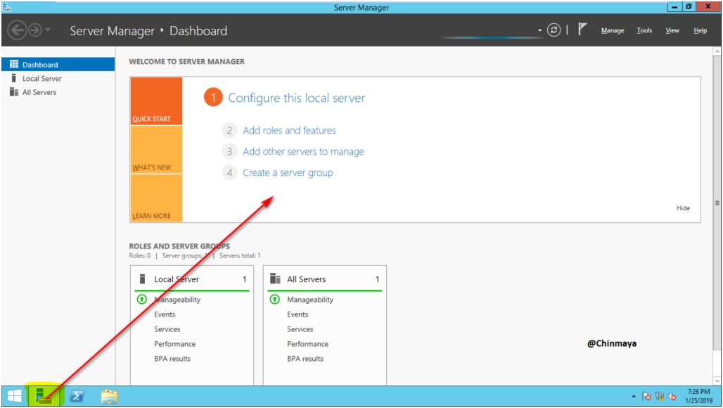Viewport: 723px width, 408px height.
Task: Click Add roles and features
Action: pyautogui.click(x=289, y=130)
